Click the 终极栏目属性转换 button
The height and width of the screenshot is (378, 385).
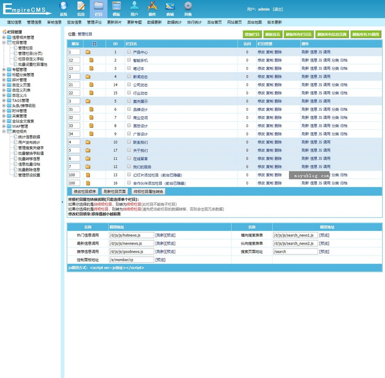pyautogui.click(x=148, y=191)
